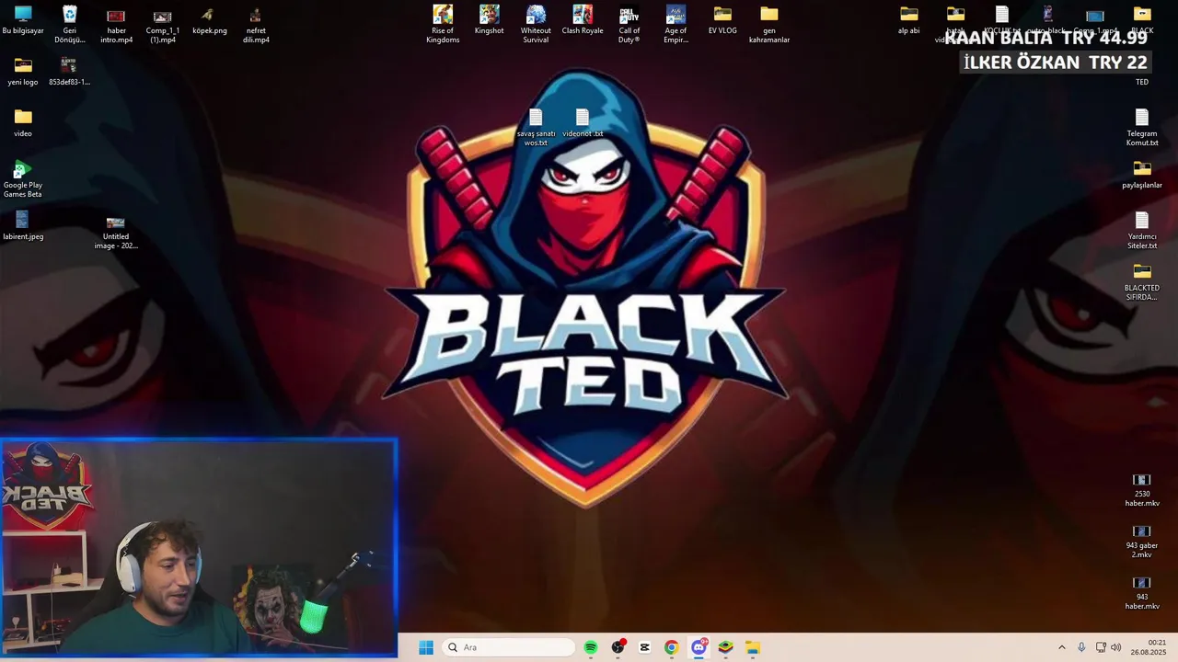Open OBS Studio from the taskbar
Image resolution: width=1178 pixels, height=662 pixels.
point(618,647)
